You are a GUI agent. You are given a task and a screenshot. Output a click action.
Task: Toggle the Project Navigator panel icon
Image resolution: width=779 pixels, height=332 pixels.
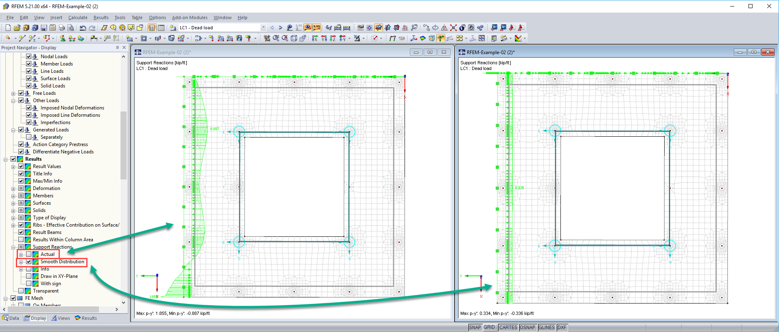pos(152,28)
